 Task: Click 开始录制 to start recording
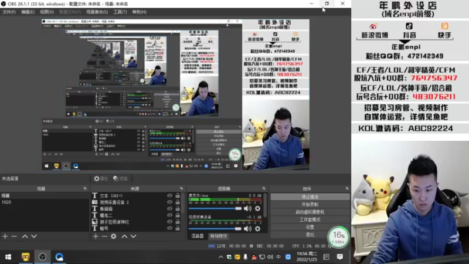click(x=310, y=204)
